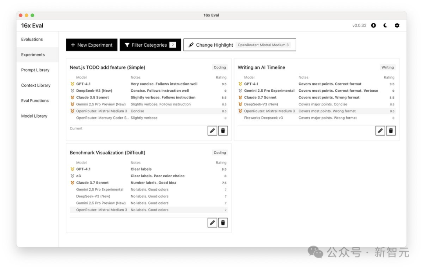Click gold medal beside GPT-4.1 in Benchmark Visualization

pos(72,169)
